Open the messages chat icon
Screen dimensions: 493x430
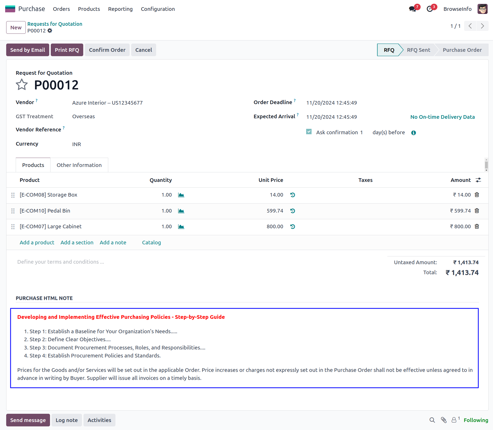tap(412, 9)
